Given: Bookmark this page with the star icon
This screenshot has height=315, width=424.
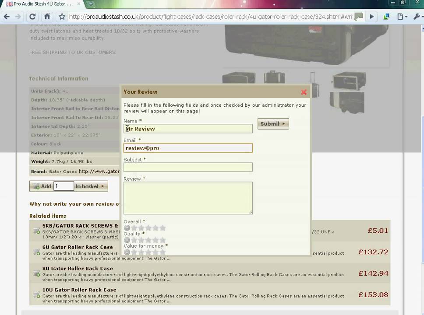Looking at the screenshot, I should point(62,17).
